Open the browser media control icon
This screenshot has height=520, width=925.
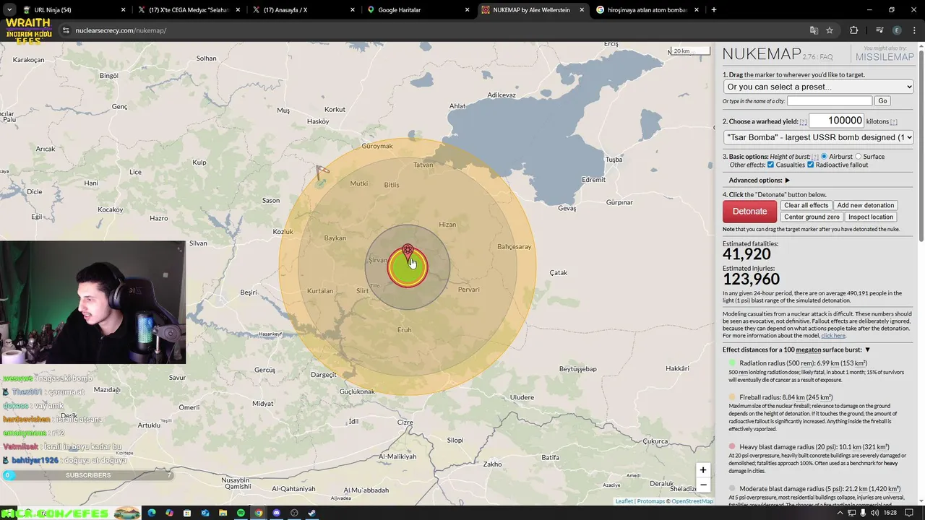pyautogui.click(x=879, y=30)
